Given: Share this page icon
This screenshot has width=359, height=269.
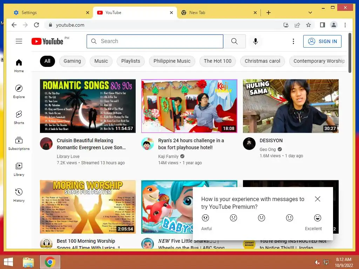Looking at the screenshot, I should coord(297,25).
